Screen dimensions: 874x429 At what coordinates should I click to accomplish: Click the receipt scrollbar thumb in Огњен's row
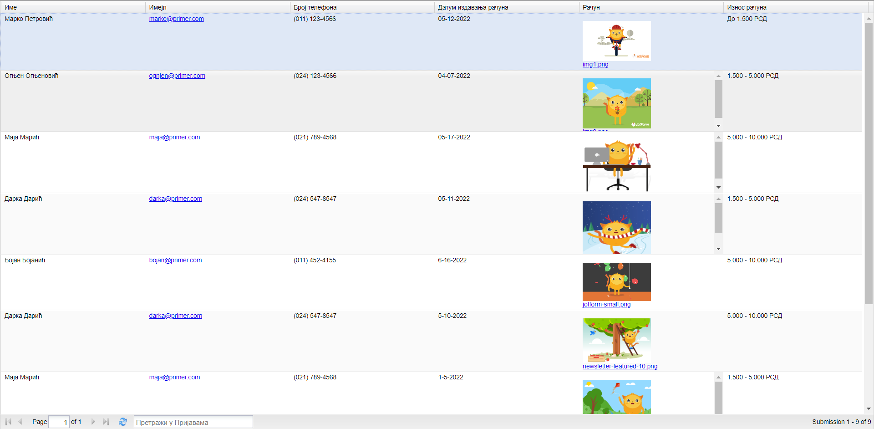click(718, 99)
